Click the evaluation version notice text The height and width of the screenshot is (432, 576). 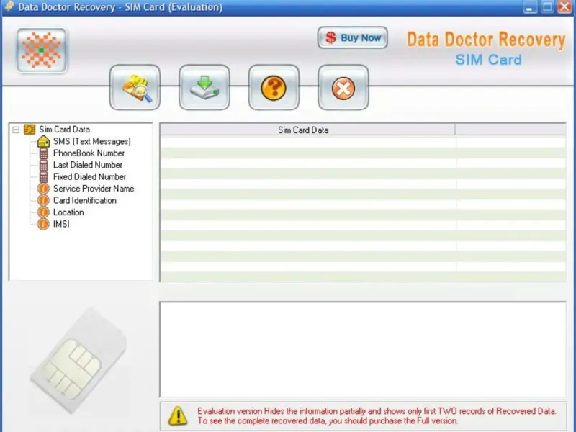tap(377, 416)
